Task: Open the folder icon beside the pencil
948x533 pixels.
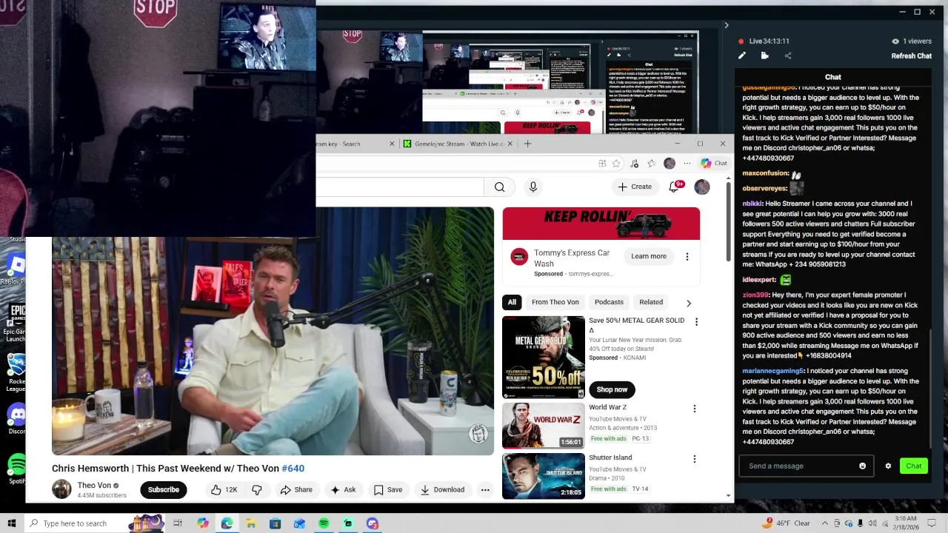Action: 764,56
